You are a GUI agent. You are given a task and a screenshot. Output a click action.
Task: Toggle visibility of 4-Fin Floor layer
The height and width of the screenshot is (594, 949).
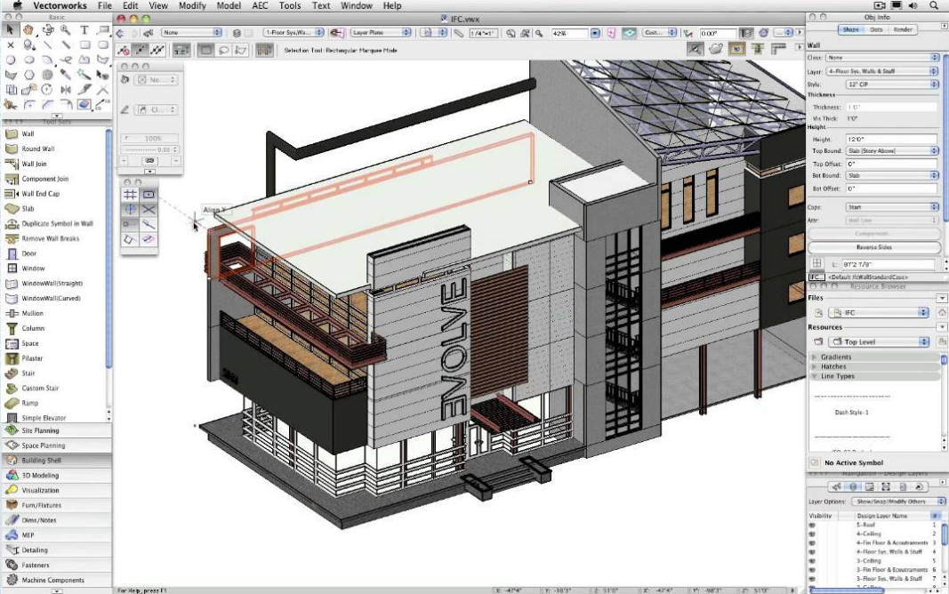[812, 542]
